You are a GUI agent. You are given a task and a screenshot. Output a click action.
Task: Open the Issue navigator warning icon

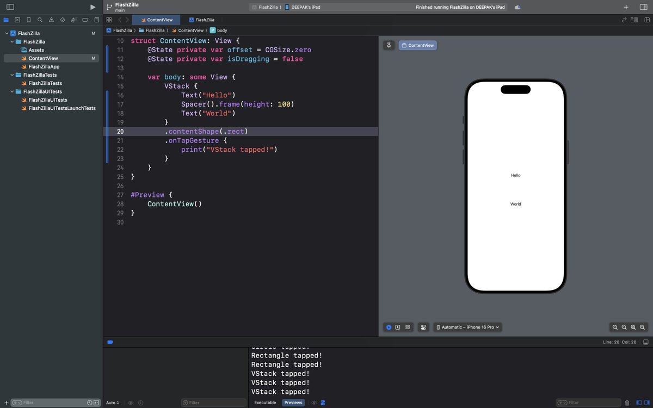51,20
